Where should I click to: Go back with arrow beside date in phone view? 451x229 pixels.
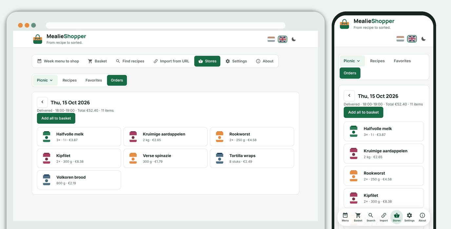coord(349,96)
